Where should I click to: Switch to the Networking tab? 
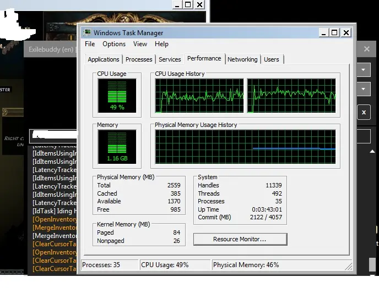(x=242, y=59)
